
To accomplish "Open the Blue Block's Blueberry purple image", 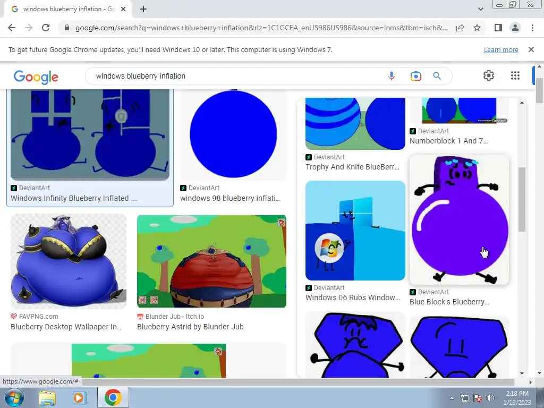I will point(459,219).
